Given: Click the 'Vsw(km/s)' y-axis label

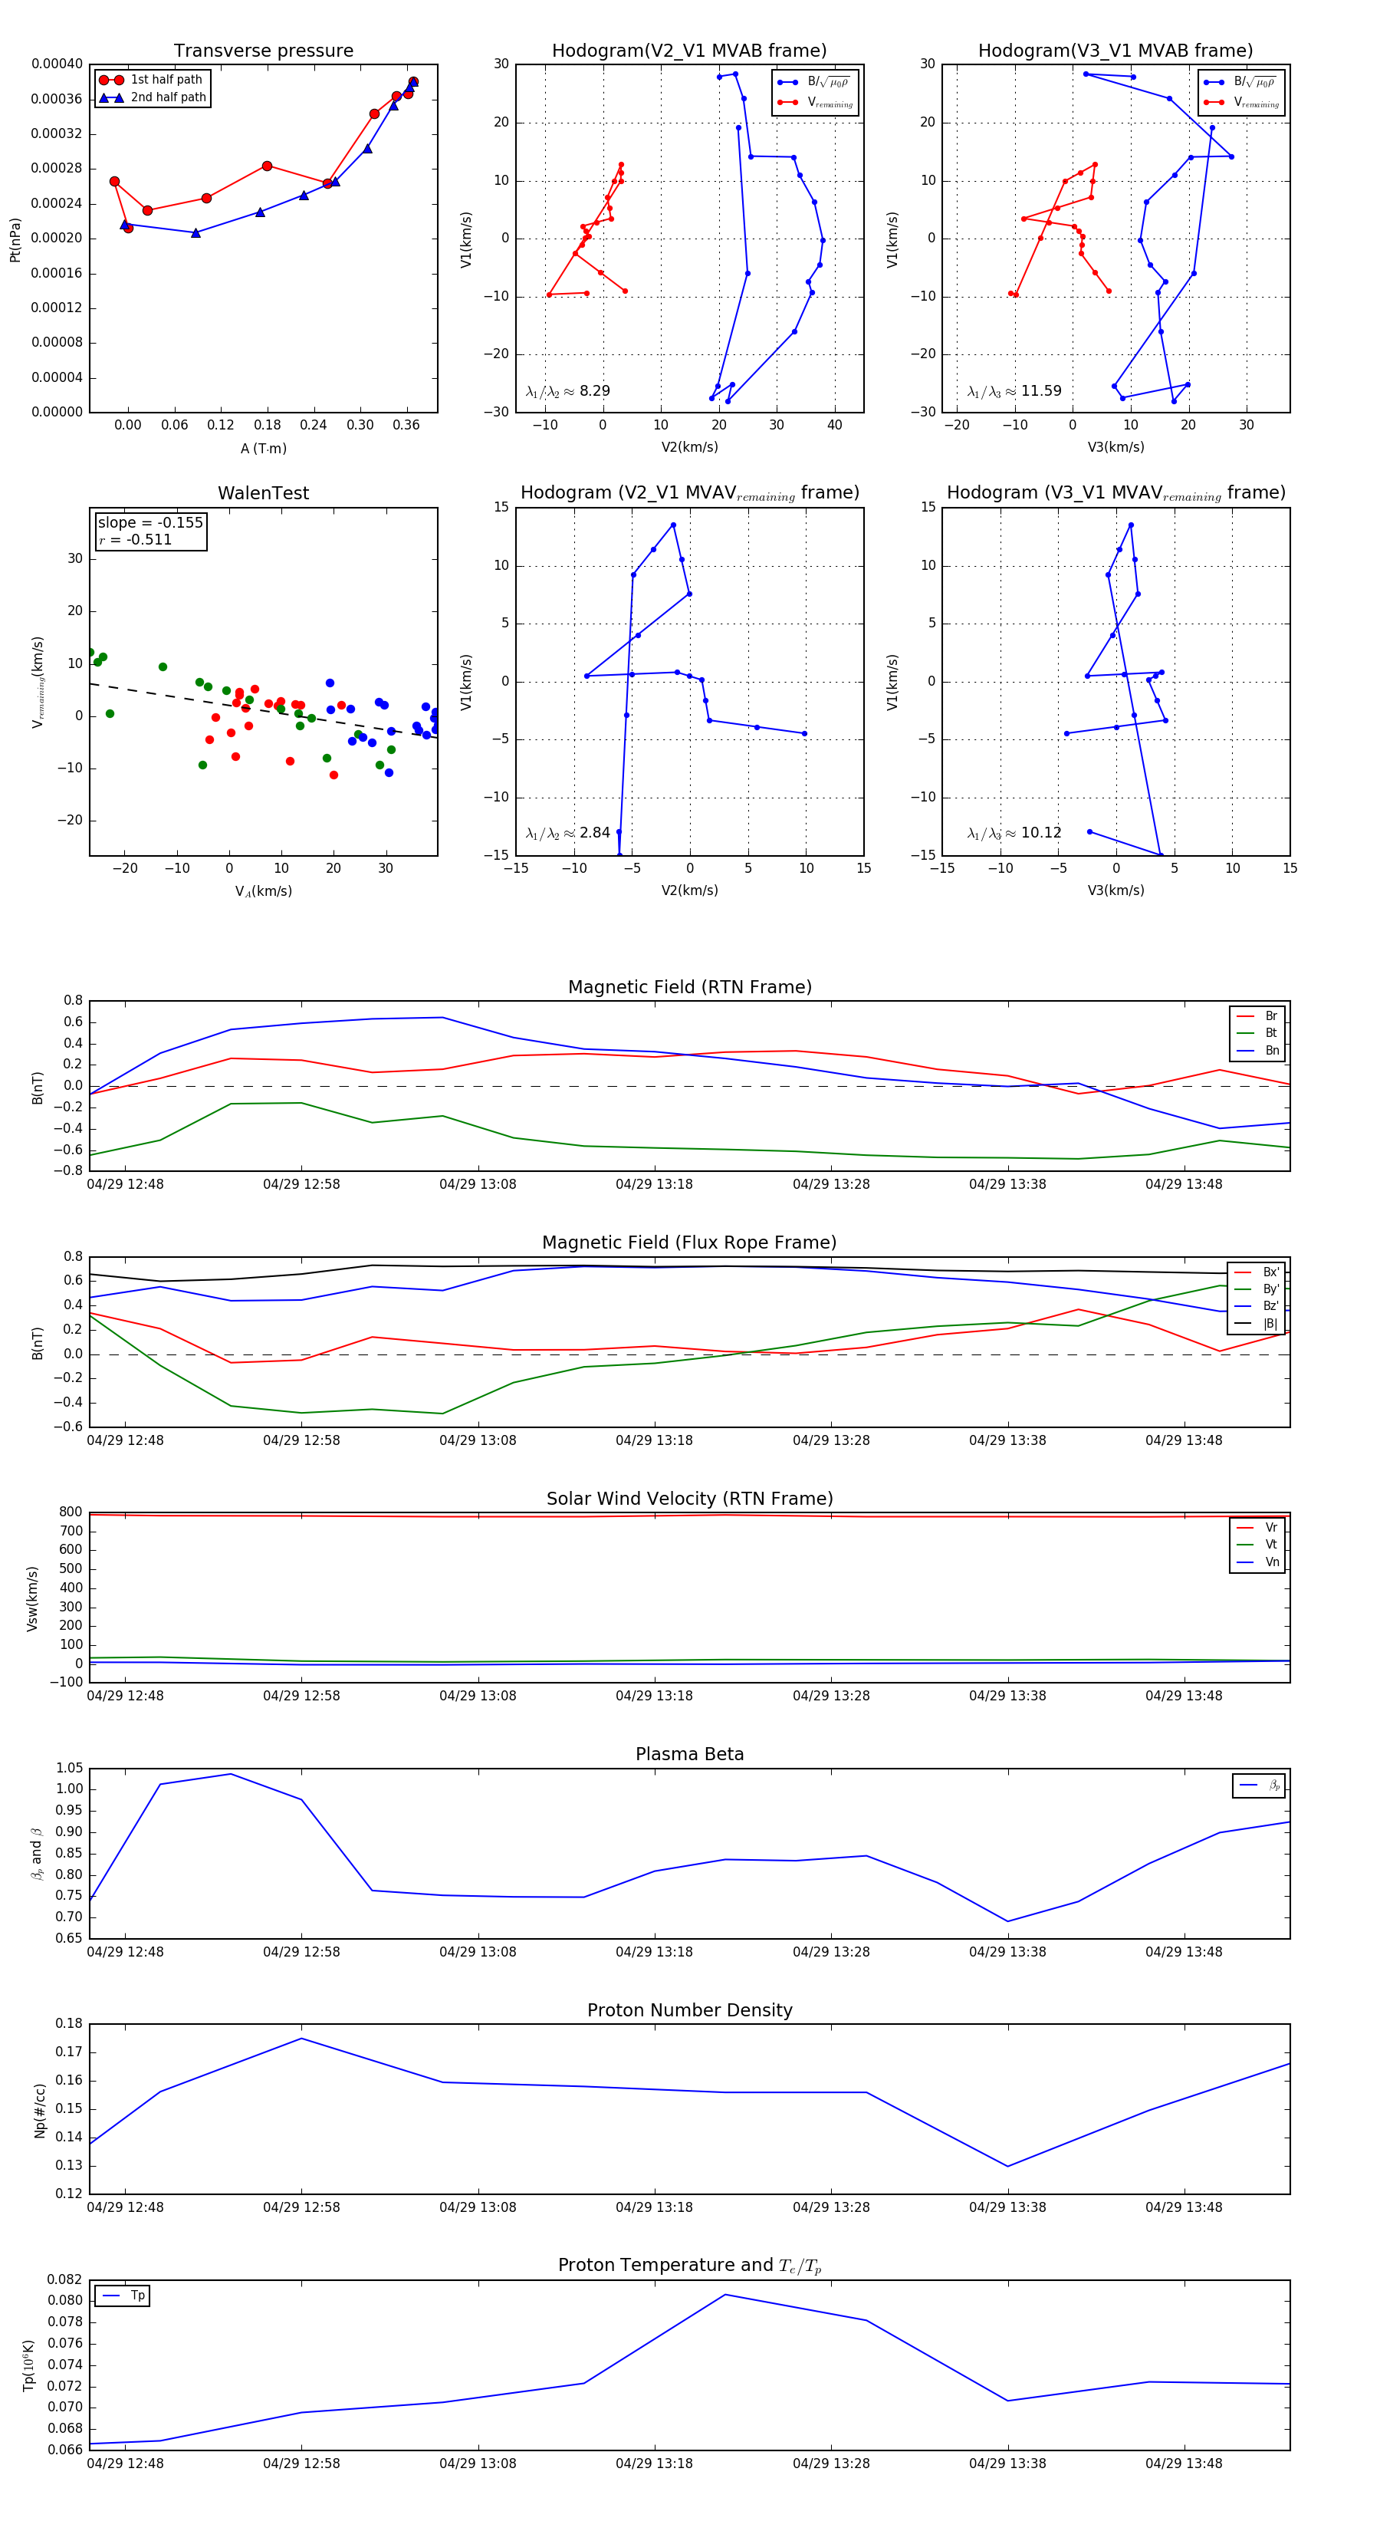Looking at the screenshot, I should tap(32, 1598).
